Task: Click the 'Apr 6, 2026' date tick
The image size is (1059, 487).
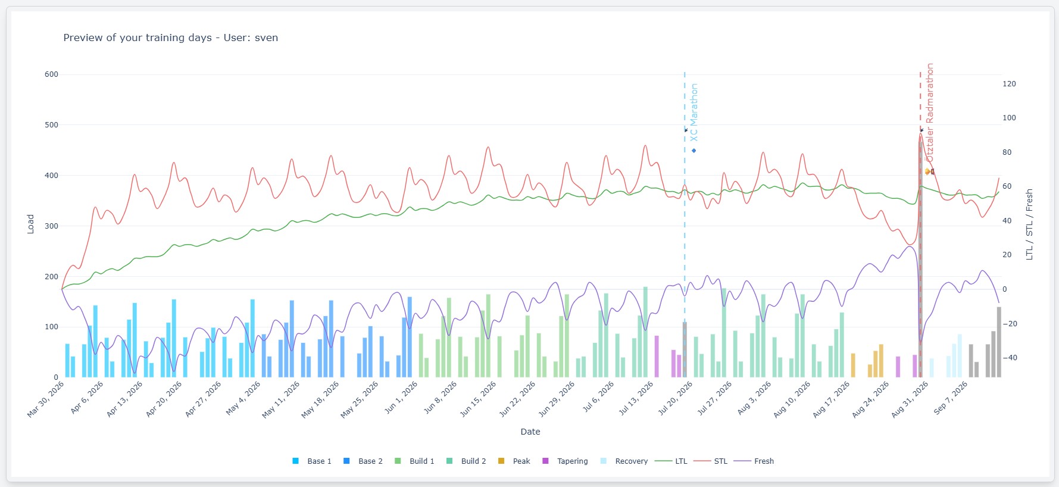Action: pos(87,397)
